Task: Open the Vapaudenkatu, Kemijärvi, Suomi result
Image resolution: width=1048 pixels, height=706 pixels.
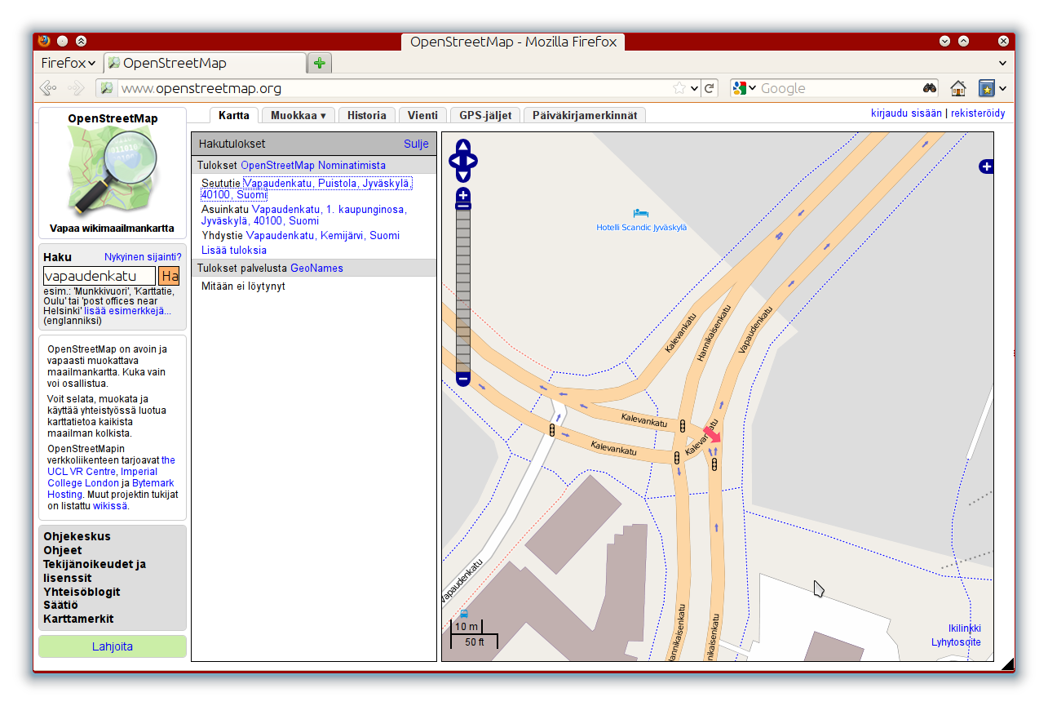Action: (x=323, y=235)
